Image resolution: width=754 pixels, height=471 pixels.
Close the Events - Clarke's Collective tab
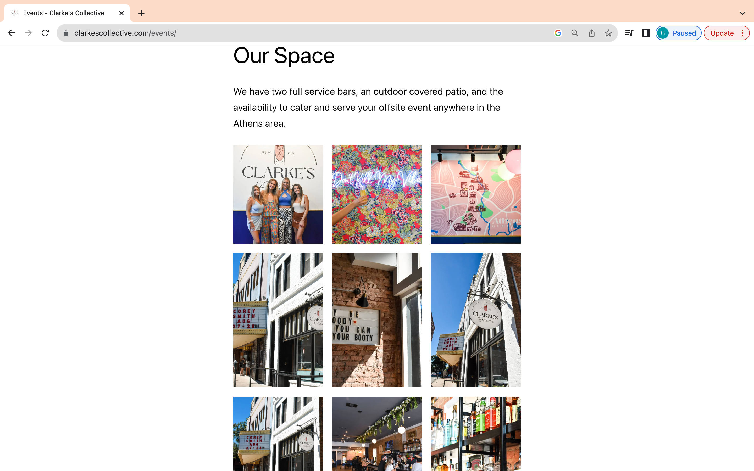pos(121,13)
